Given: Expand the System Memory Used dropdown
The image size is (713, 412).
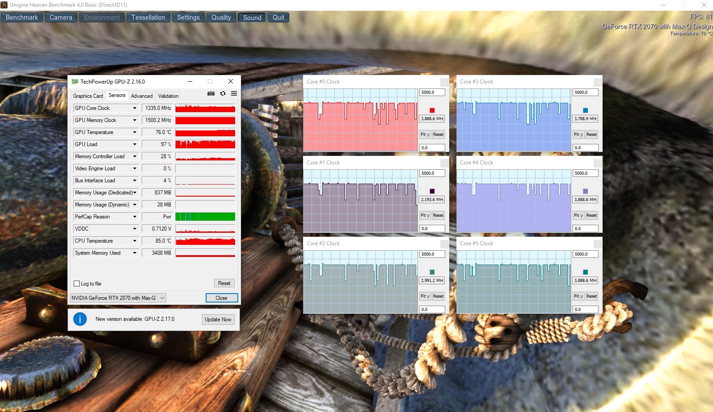Looking at the screenshot, I should [135, 253].
